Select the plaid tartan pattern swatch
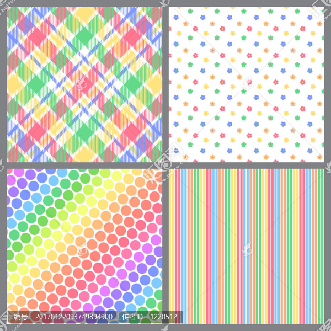 click(x=84, y=84)
